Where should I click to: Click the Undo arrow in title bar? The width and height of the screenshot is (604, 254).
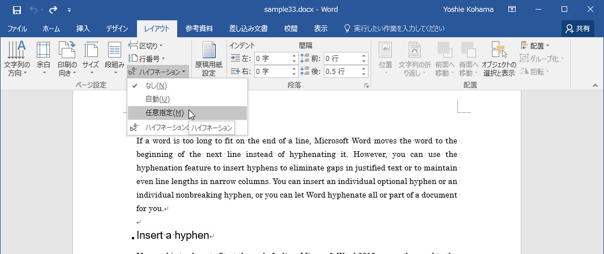[x=33, y=10]
